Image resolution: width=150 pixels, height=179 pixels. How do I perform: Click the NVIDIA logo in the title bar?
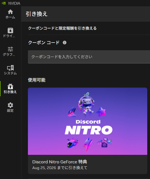[4, 3]
